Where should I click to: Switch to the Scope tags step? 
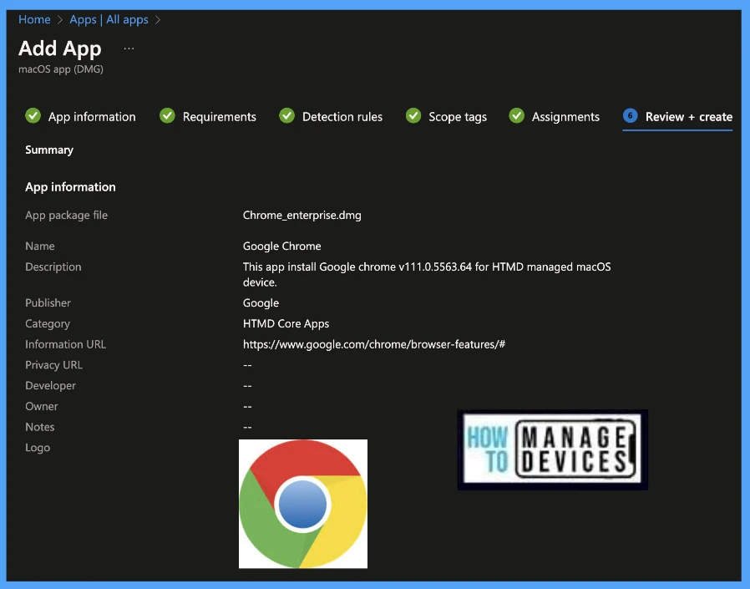(x=458, y=117)
